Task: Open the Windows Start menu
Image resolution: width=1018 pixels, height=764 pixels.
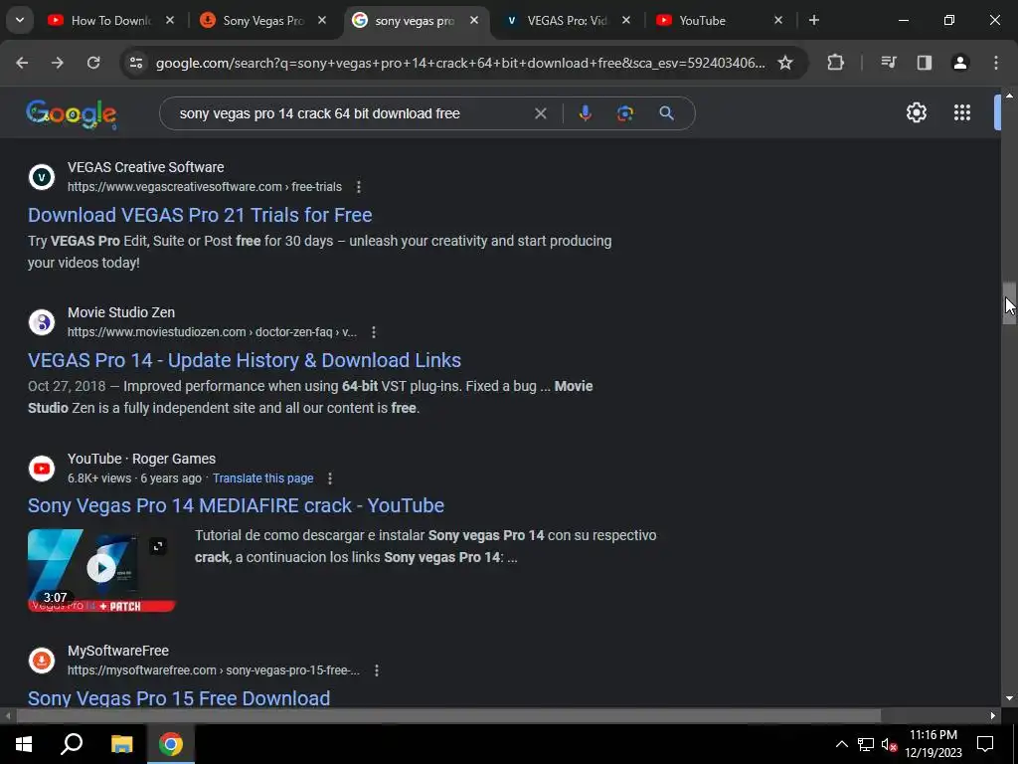Action: click(24, 744)
